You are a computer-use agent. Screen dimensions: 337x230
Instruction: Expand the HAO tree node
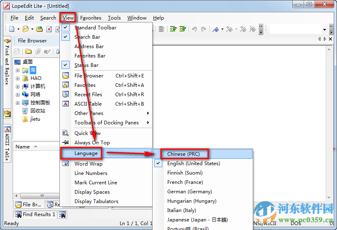click(18, 78)
